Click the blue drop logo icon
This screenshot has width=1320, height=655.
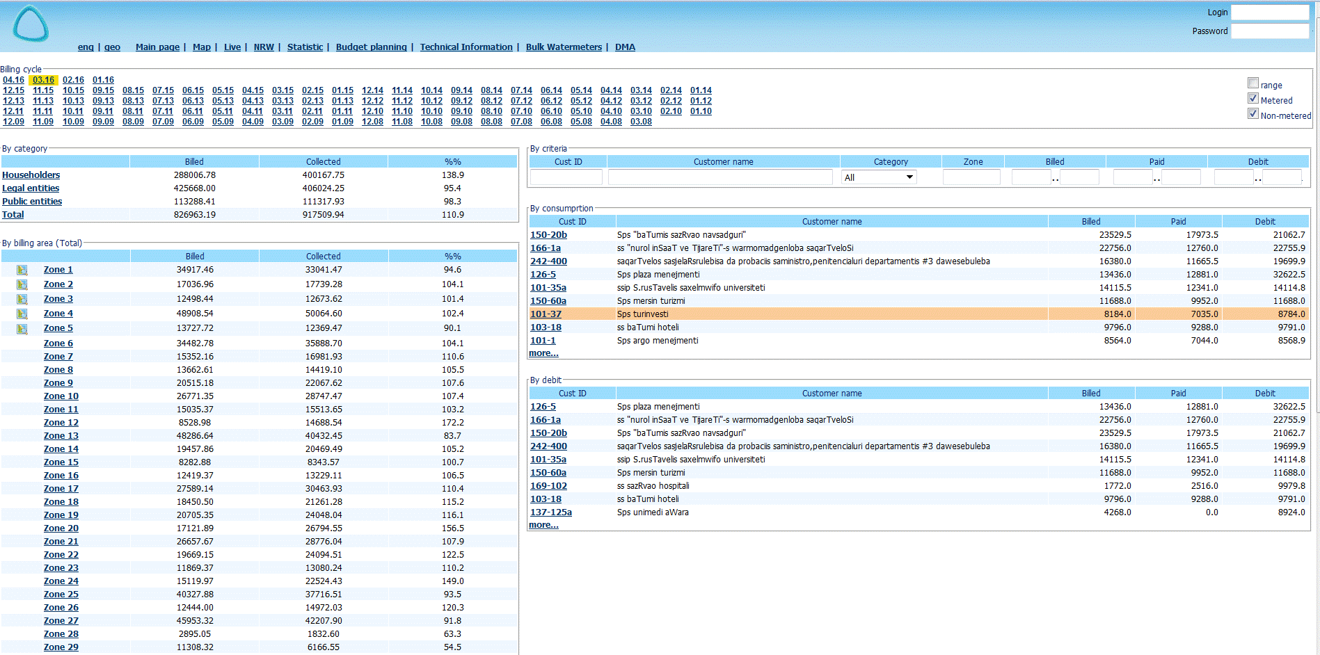pyautogui.click(x=31, y=24)
